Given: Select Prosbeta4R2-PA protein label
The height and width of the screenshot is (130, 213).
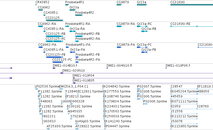Looking at the screenshot, I should pos(88,60).
